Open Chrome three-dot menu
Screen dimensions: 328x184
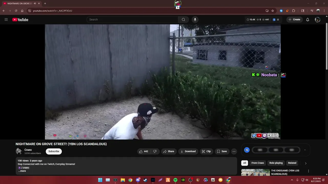click(x=324, y=11)
